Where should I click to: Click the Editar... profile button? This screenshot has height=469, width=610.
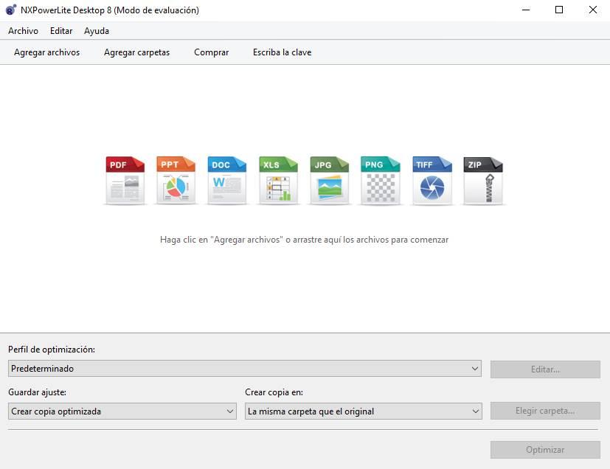point(545,369)
